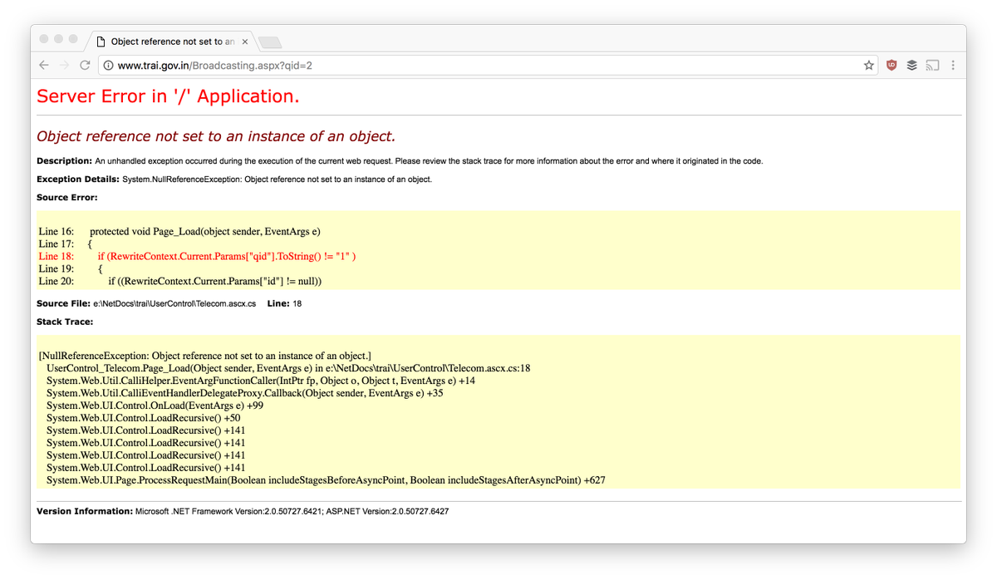Click 'Control.OnLoad(EventArgs e) +99' line
The height and width of the screenshot is (580, 997).
(155, 406)
